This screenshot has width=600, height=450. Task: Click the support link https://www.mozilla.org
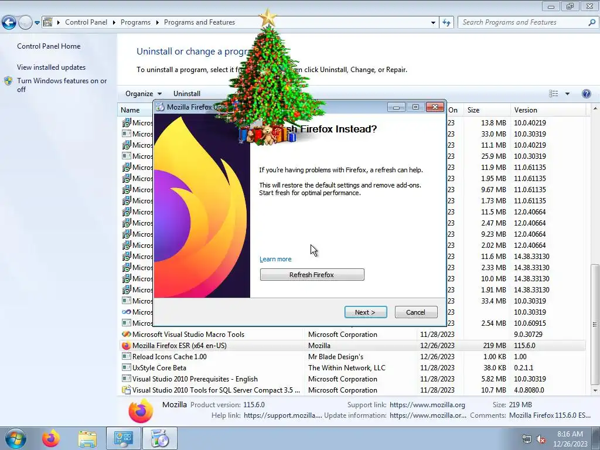point(427,404)
